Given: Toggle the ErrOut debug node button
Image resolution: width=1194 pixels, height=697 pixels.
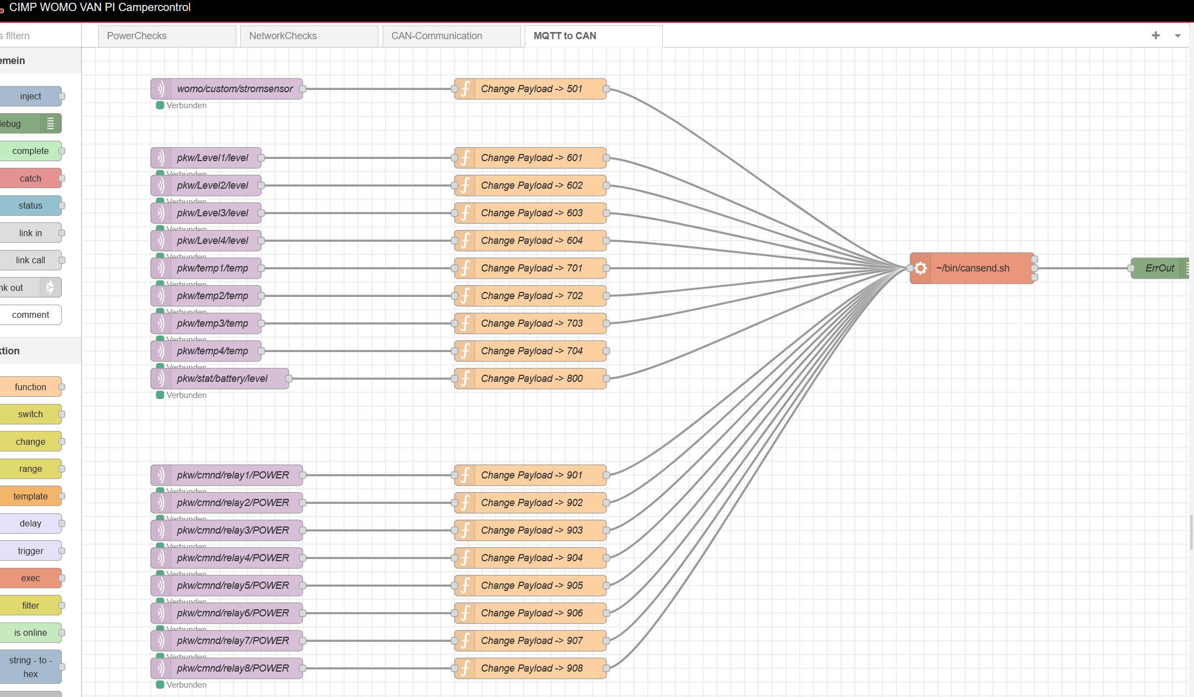Looking at the screenshot, I should point(1186,268).
